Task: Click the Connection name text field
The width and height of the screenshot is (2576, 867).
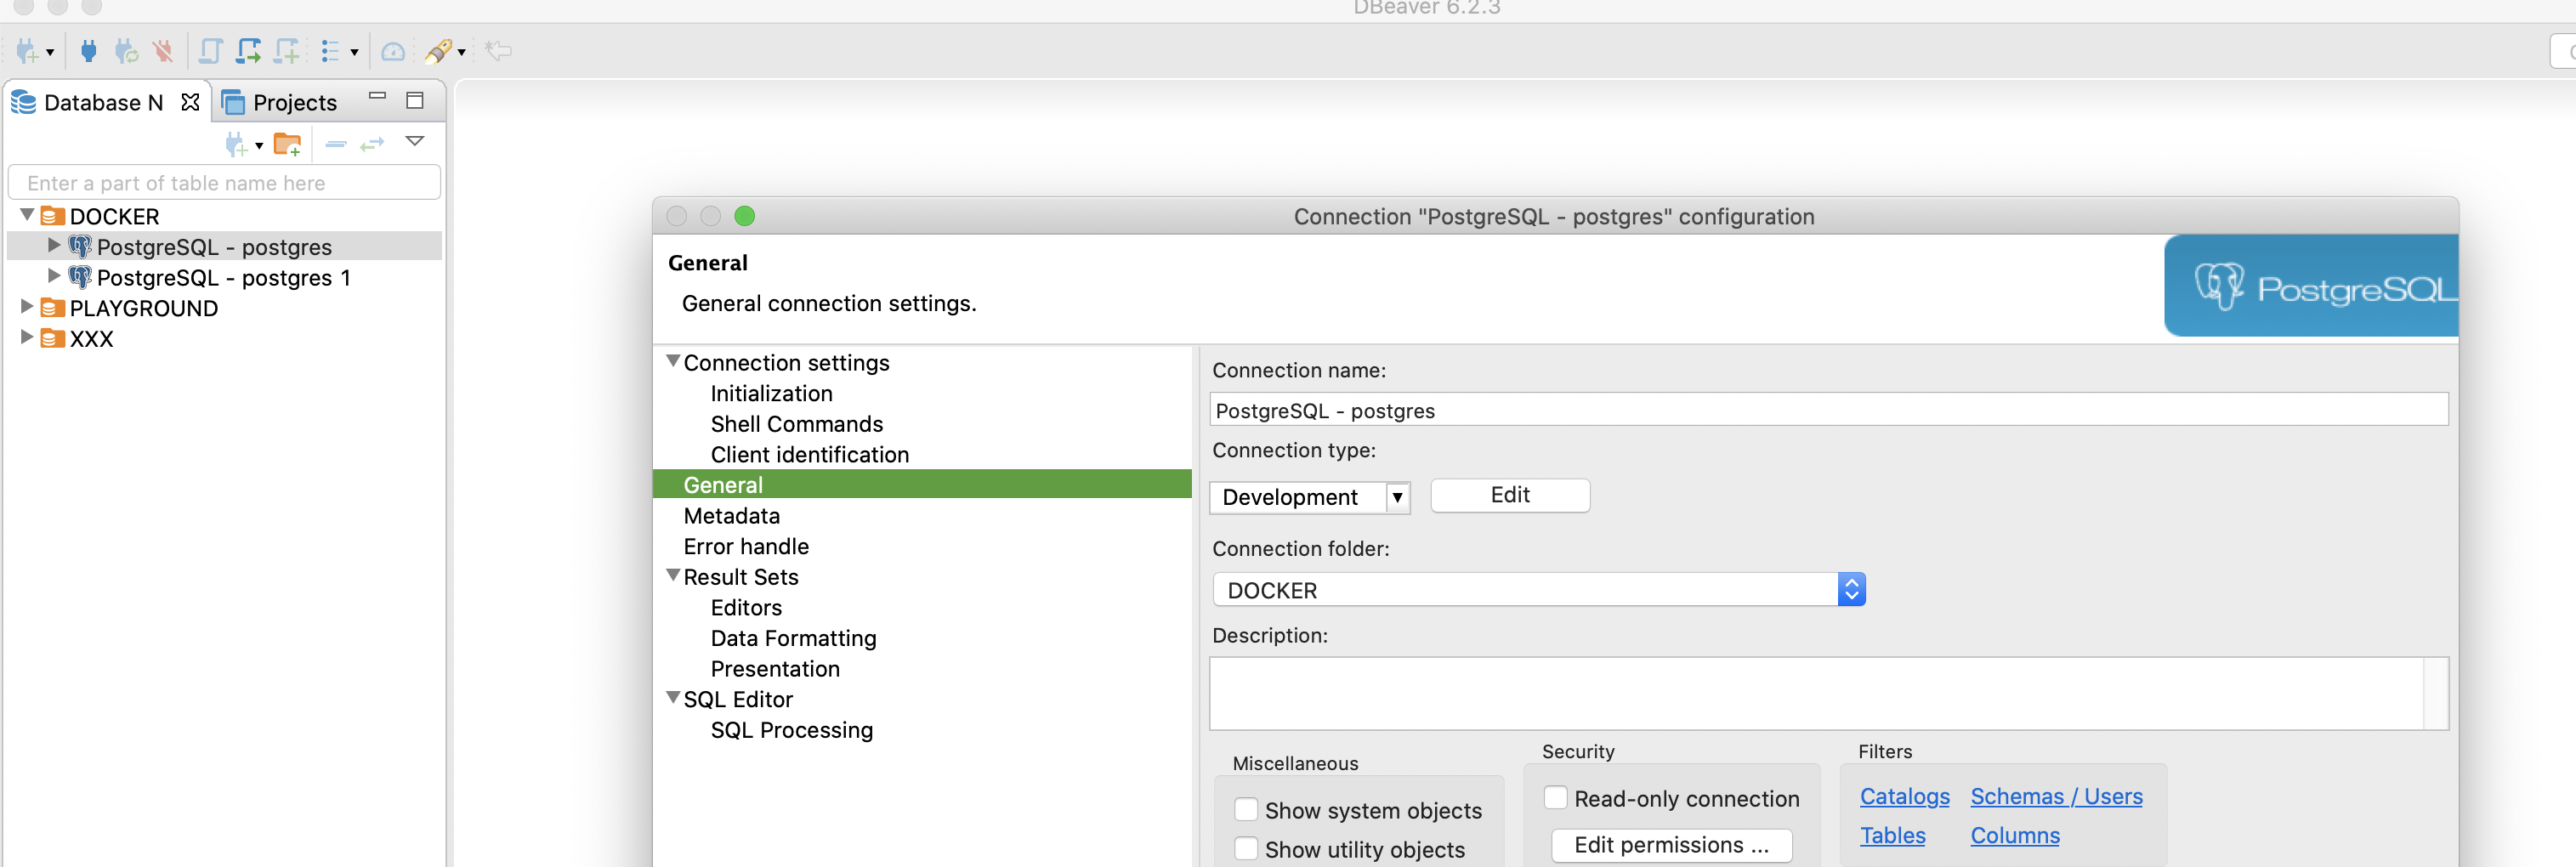Action: click(x=1828, y=410)
